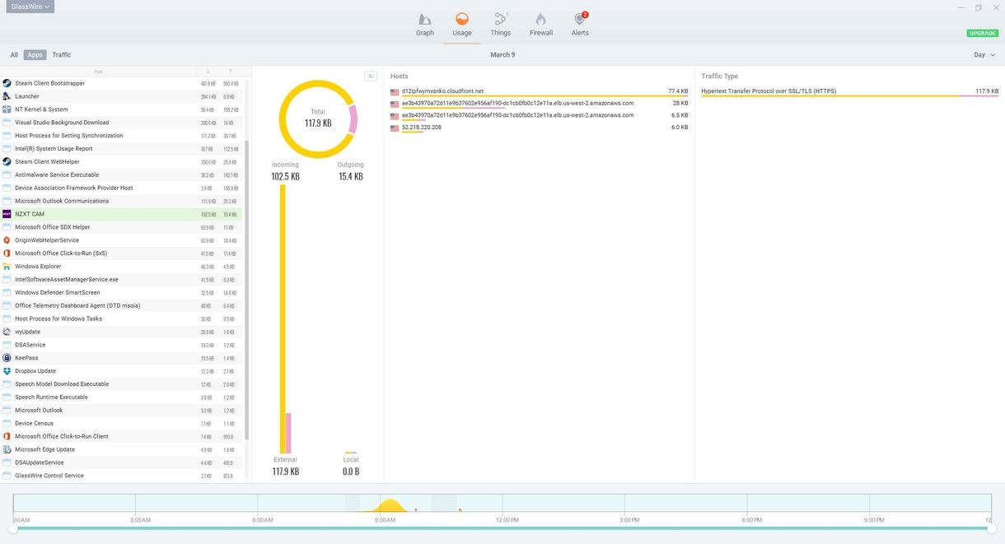
Task: Open the Graph tab
Action: tap(425, 25)
